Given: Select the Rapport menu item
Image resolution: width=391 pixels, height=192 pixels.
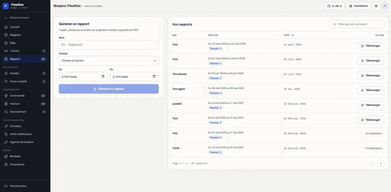Looking at the screenshot, I should (x=25, y=59).
